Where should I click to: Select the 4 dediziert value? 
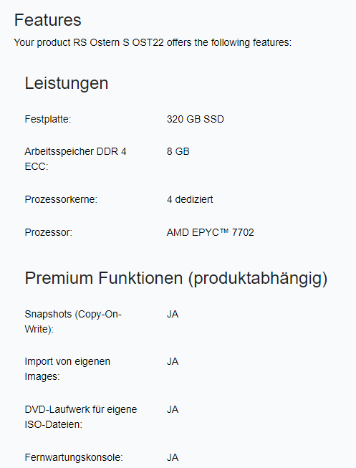190,199
